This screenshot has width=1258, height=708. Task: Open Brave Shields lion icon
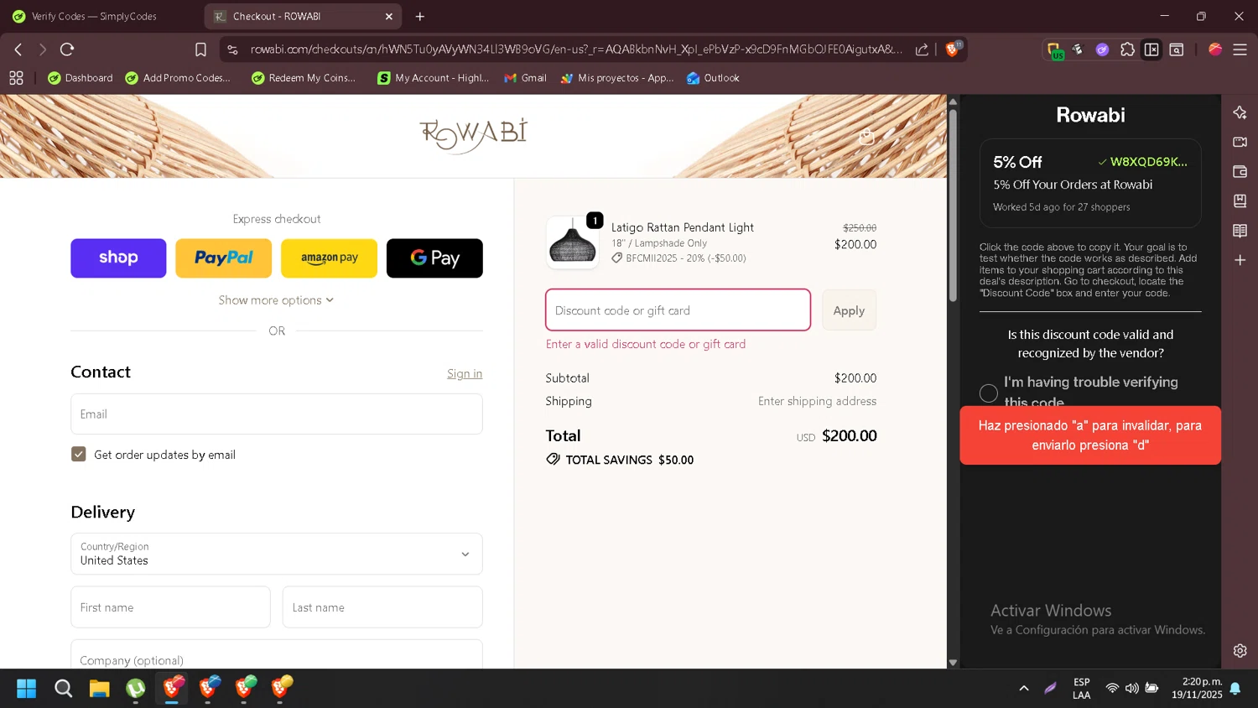952,49
